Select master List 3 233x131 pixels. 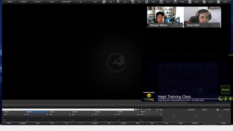tap(60, 116)
